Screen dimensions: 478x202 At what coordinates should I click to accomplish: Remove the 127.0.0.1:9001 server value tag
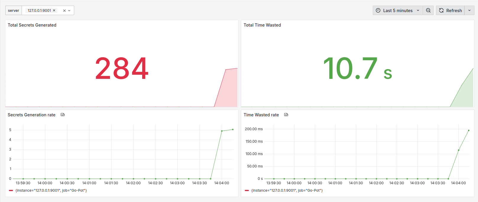(x=54, y=10)
